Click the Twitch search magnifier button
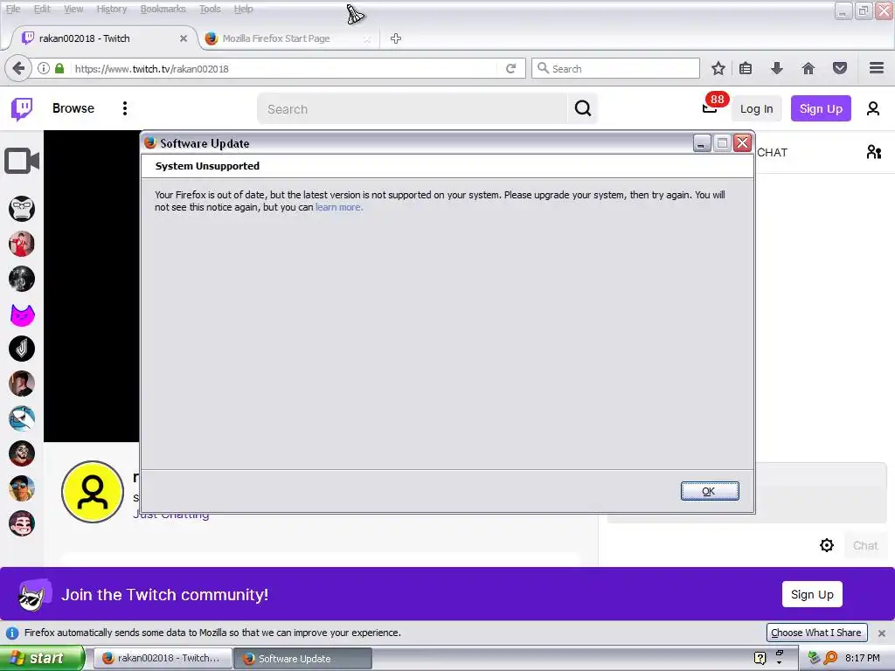Image resolution: width=895 pixels, height=671 pixels. [582, 108]
